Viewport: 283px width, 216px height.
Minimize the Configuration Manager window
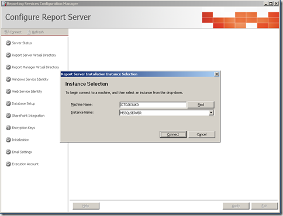tap(266, 4)
